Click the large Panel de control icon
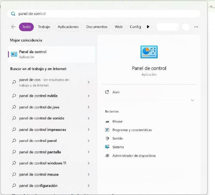 pos(149,52)
